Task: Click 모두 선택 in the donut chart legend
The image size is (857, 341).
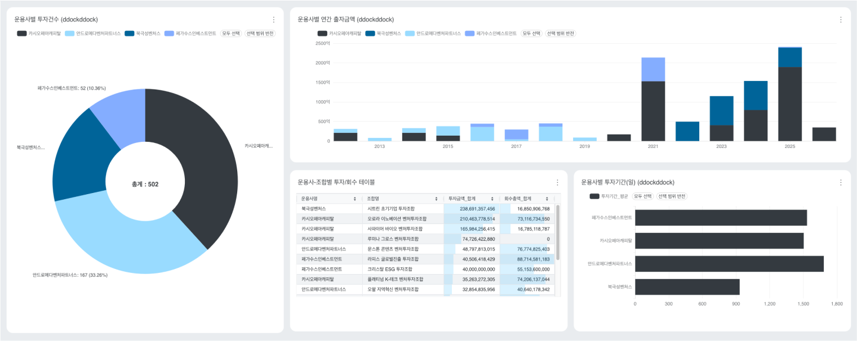Action: (230, 34)
